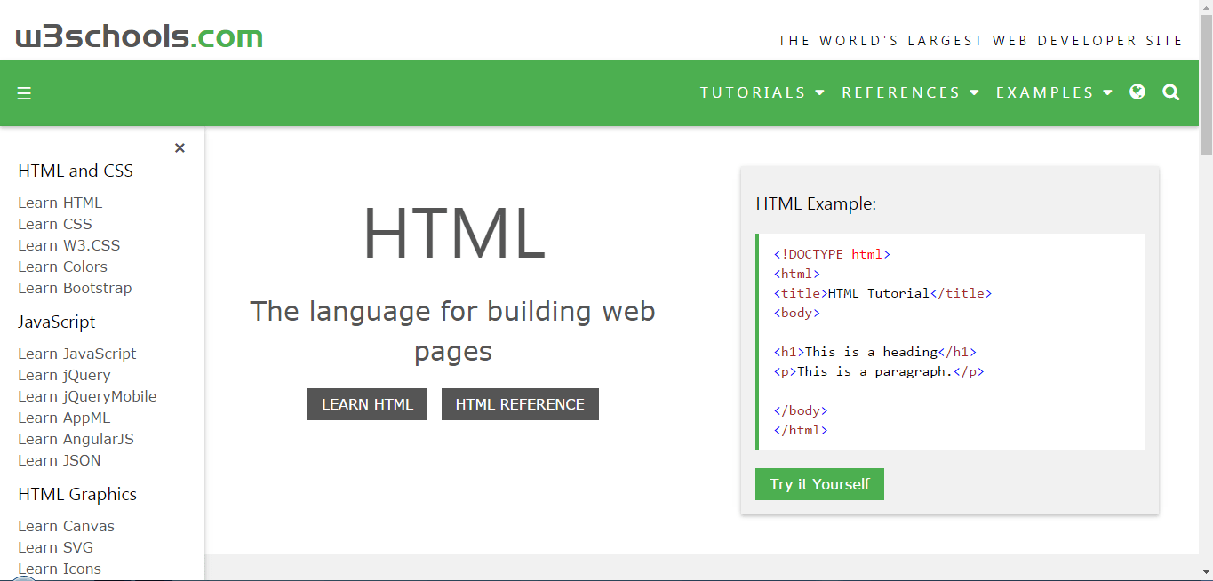This screenshot has width=1213, height=581.
Task: Open the search magnifier icon
Action: 1171,92
